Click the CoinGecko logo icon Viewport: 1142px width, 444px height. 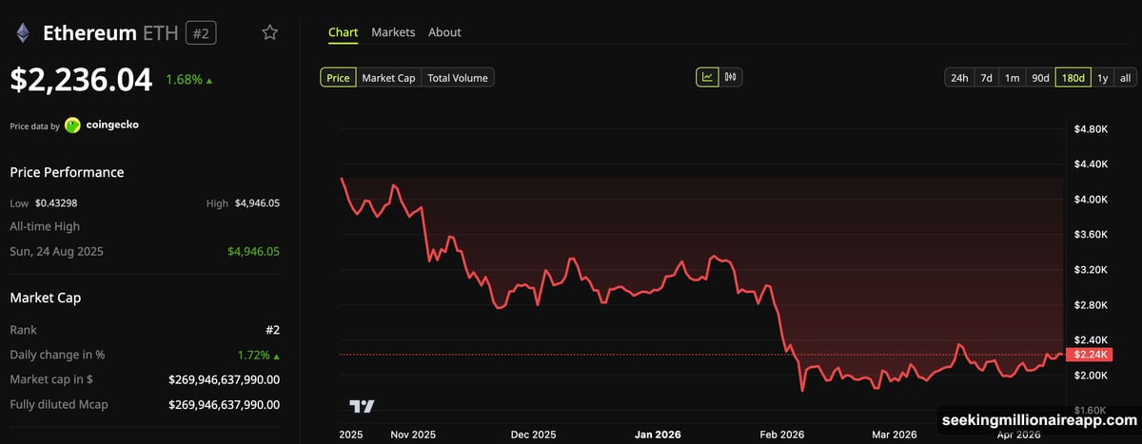tap(72, 125)
